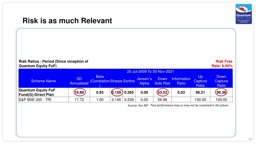Click the 'Up Capture Ratio' column header

click(200, 81)
